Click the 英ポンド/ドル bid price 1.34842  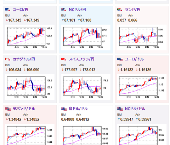pos(15,119)
